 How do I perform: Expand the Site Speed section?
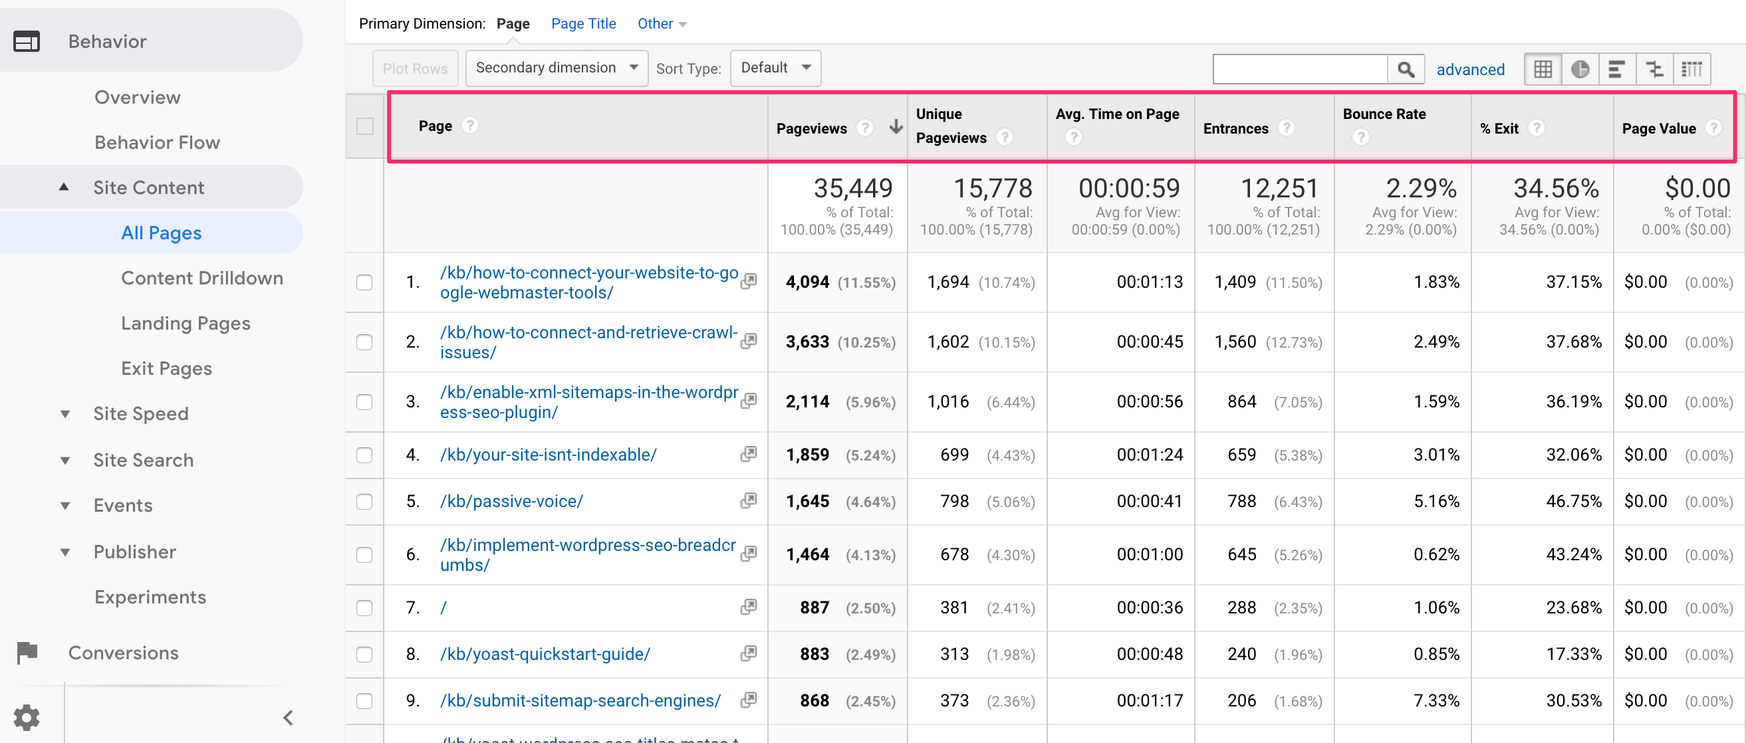tap(140, 413)
